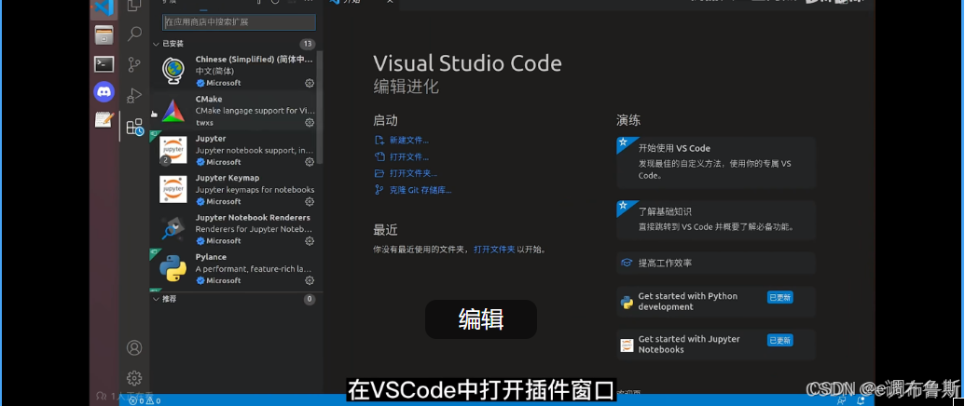Select the Pylance extension title
965x406 pixels.
pos(211,257)
